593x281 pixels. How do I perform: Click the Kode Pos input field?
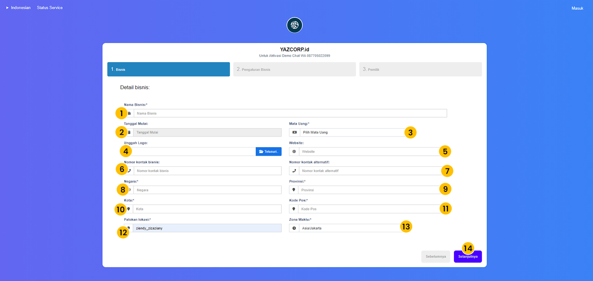[x=372, y=209]
